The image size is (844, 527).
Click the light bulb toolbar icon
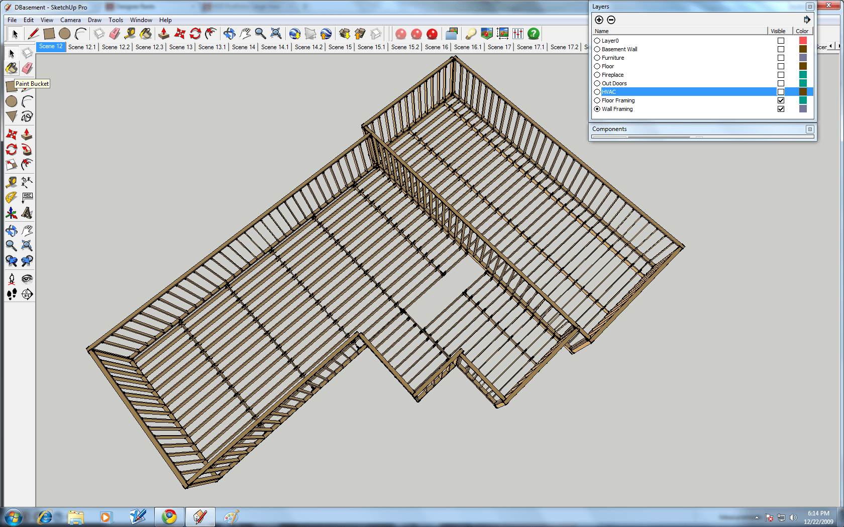point(471,34)
